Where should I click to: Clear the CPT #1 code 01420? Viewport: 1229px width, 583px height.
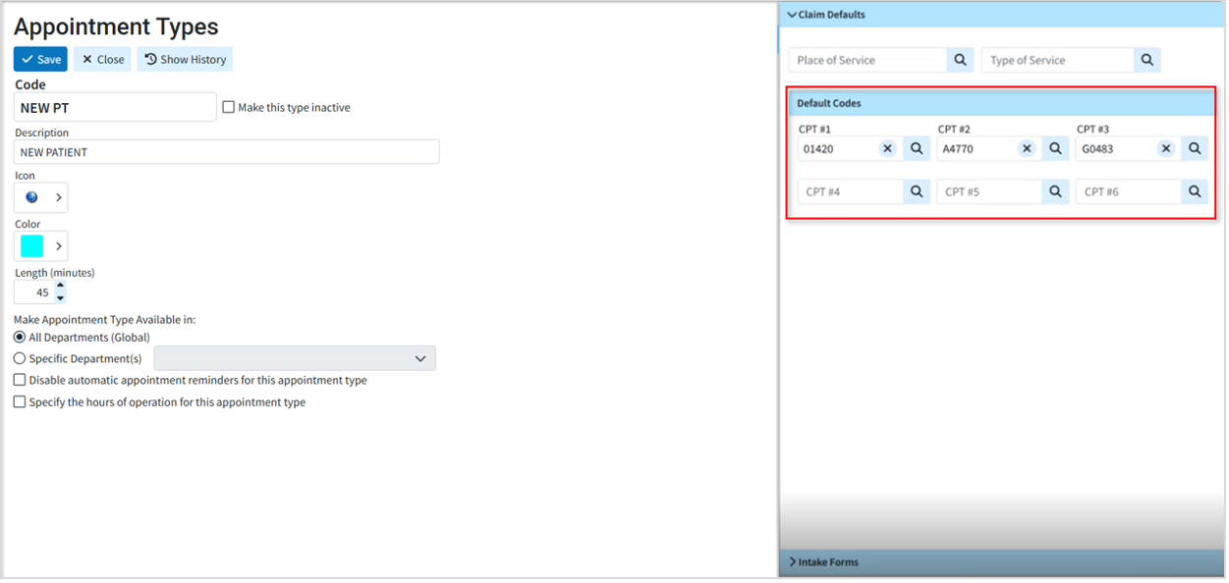click(887, 149)
